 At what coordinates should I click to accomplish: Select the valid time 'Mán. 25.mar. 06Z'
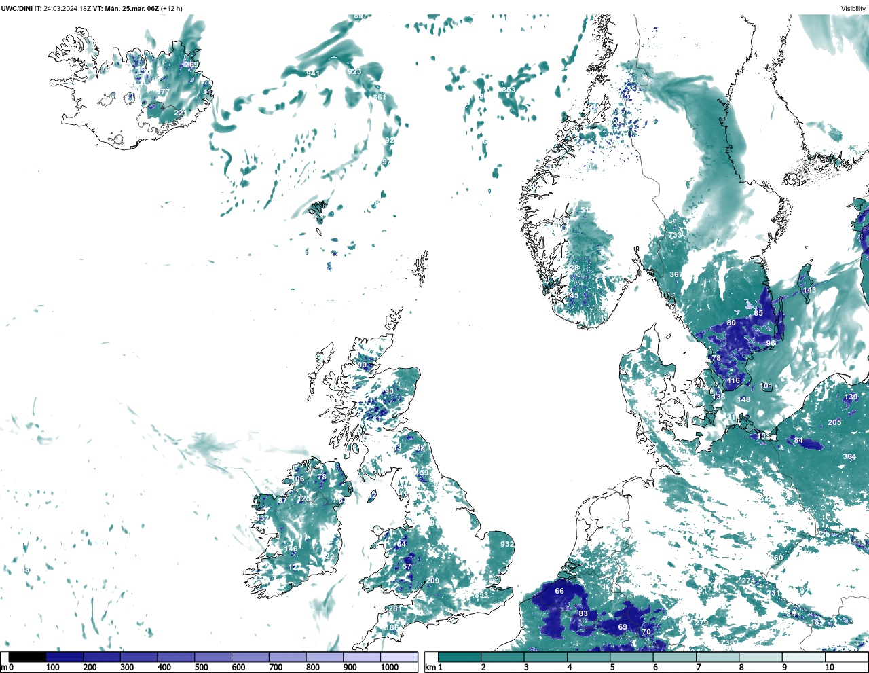click(x=131, y=9)
